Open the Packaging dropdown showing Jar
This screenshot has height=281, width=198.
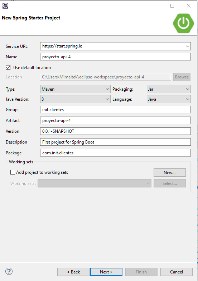tap(169, 89)
